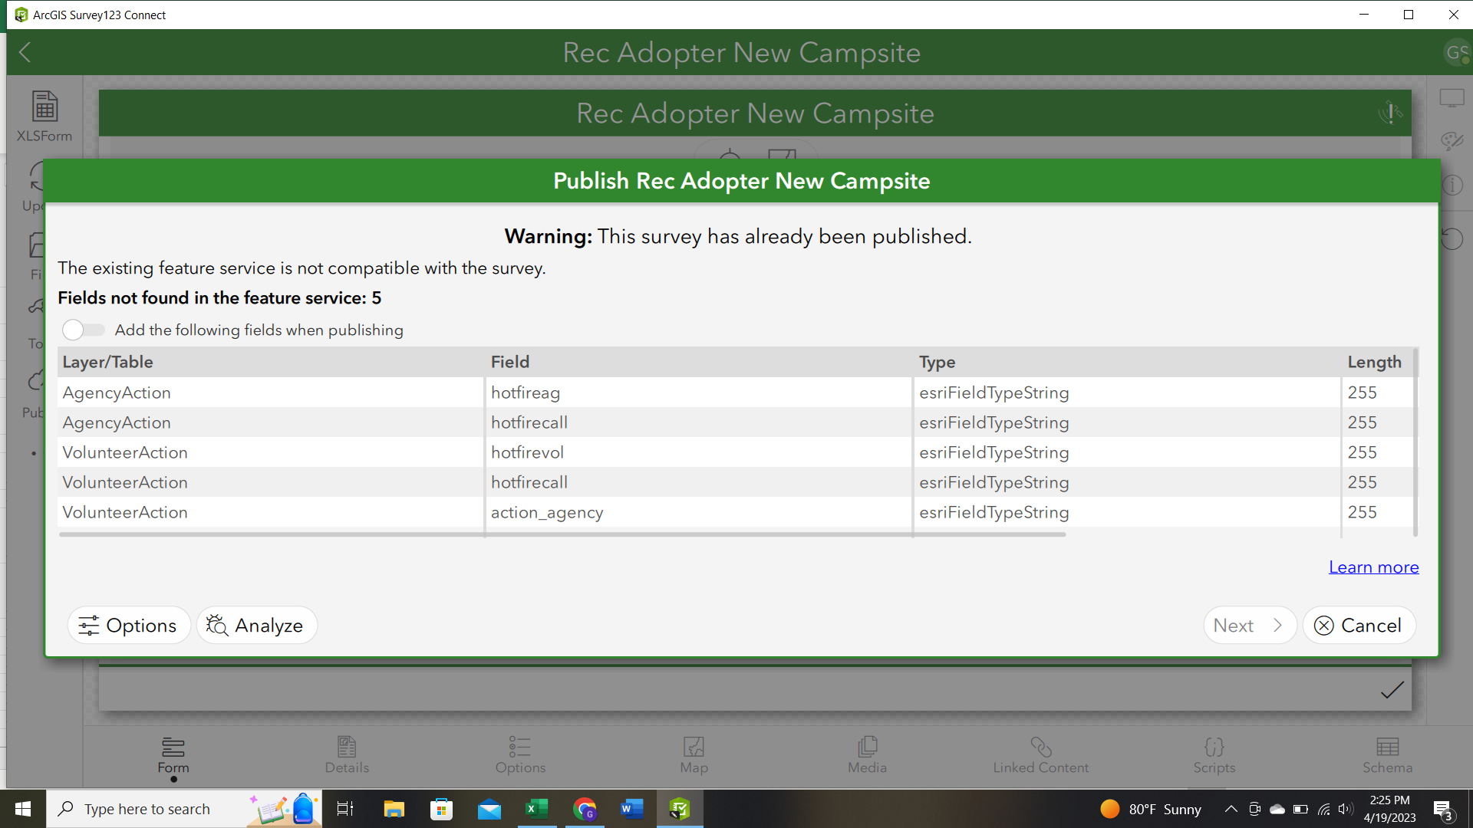Switch to the Schema tab
Screen dimensions: 1473x828
[x=1387, y=755]
